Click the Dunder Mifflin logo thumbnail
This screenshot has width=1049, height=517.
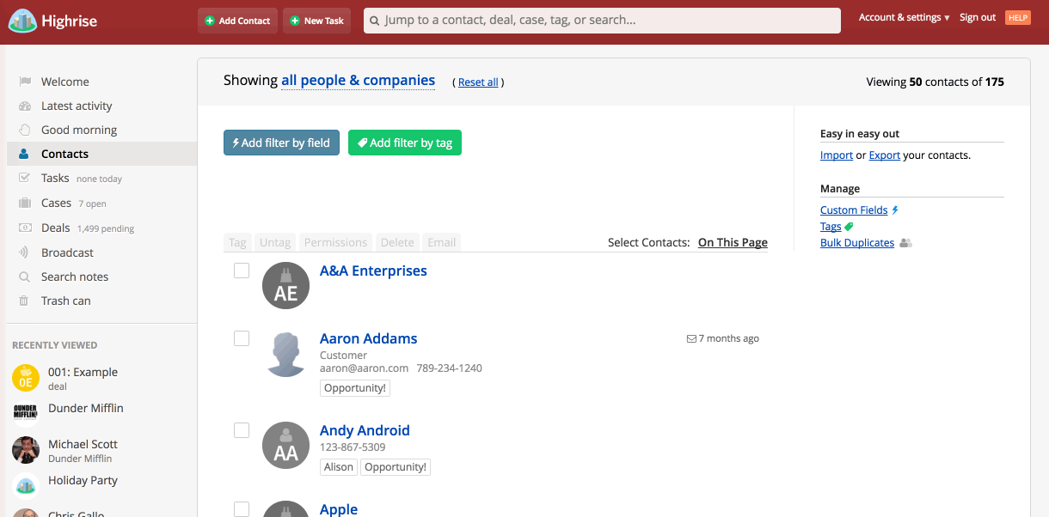click(x=26, y=414)
